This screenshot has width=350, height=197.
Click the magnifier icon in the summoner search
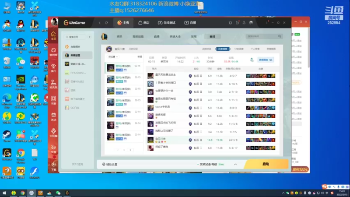coord(280,36)
